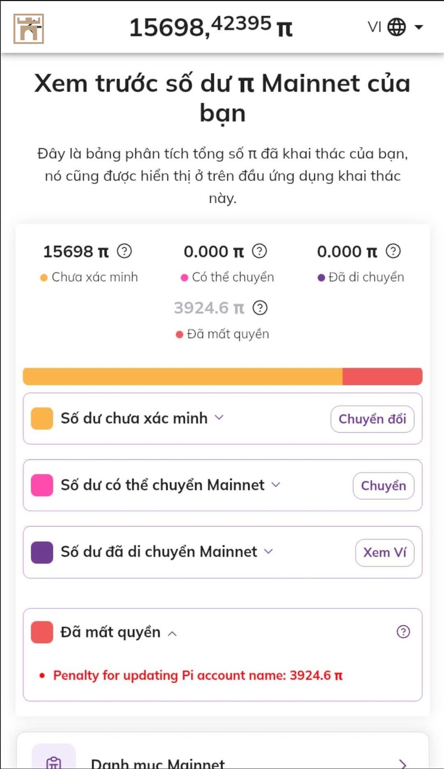Open help for unverified 15698 π balance

124,251
